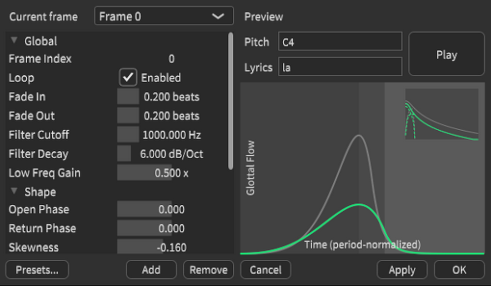Confirm with the OK button
The height and width of the screenshot is (286, 491).
tap(459, 270)
